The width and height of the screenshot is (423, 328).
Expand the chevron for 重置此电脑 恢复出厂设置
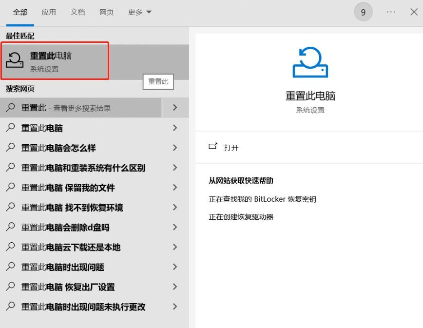pyautogui.click(x=175, y=287)
